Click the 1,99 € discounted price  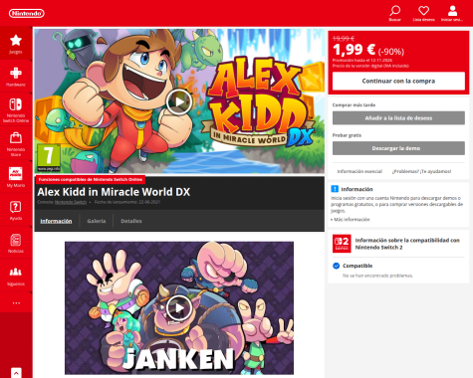tap(354, 50)
